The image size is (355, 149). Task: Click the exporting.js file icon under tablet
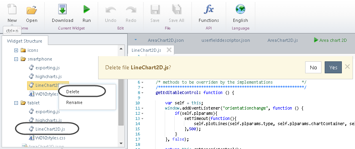tap(32, 112)
